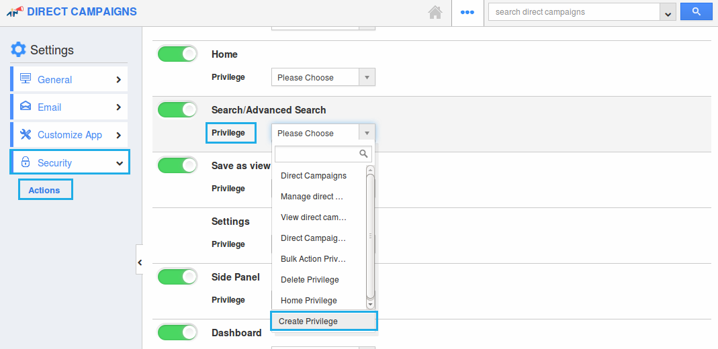Collapse the Search/Advanced Search privilege dropdown
This screenshot has width=718, height=349.
point(366,133)
